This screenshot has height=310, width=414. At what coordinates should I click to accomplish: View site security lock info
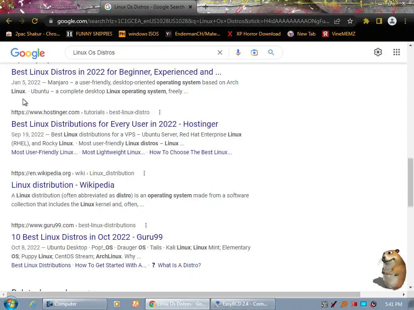tap(51, 21)
